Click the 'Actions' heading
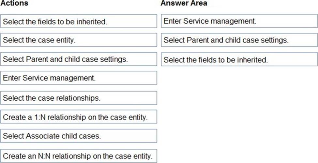This screenshot has width=318, height=163. click(x=14, y=3)
